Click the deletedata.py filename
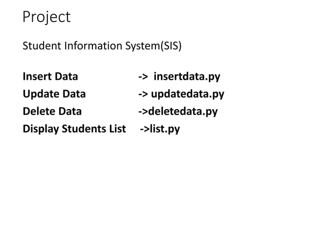Viewport: 312px width, 234px height. click(183, 112)
